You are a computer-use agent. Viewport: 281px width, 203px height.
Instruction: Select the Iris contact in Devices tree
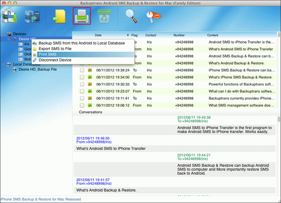(x=27, y=44)
